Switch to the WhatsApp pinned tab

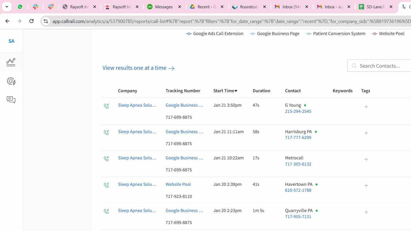pos(20,7)
